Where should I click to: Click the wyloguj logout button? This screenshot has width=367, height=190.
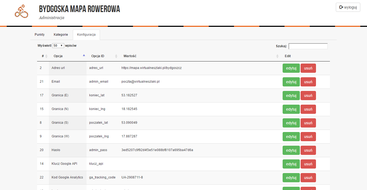pyautogui.click(x=348, y=7)
